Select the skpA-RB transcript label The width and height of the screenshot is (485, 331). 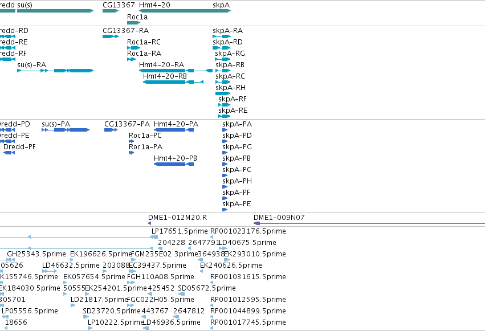coord(230,65)
